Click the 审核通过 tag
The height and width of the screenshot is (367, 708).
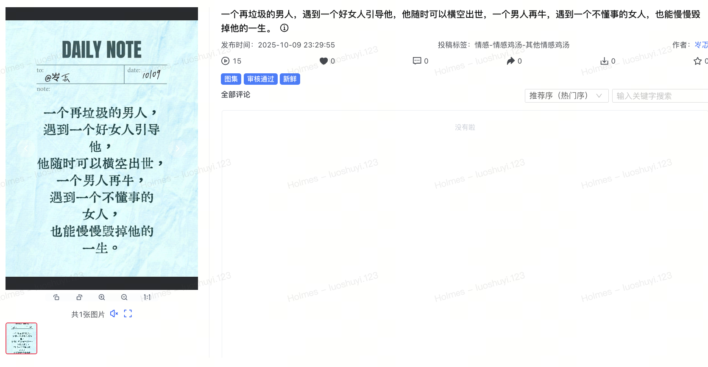(x=261, y=79)
